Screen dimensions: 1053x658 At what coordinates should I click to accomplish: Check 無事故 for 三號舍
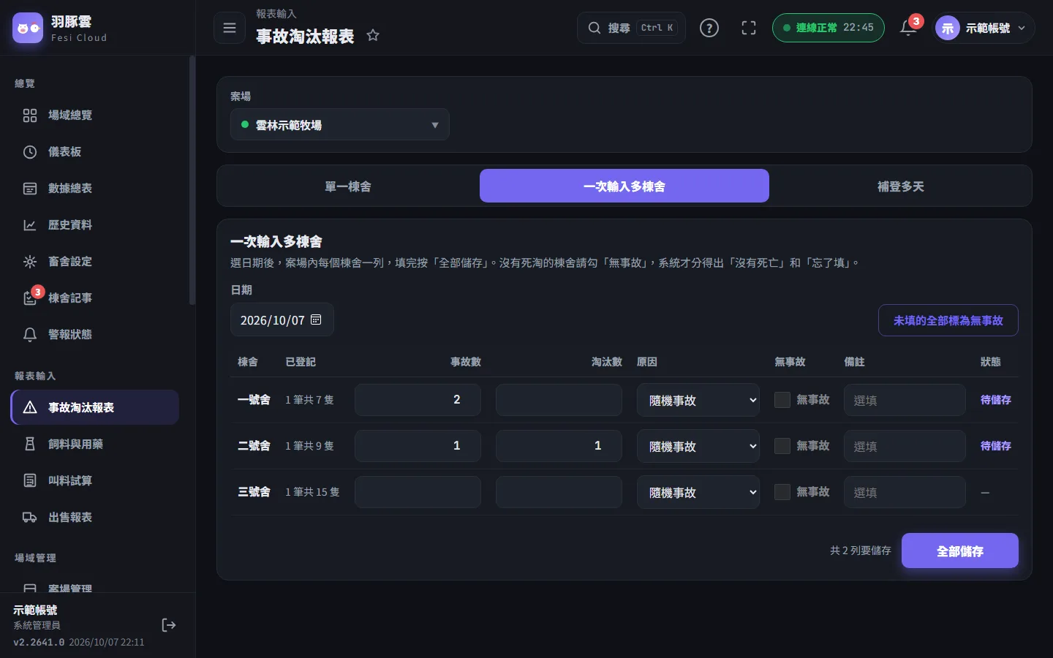pyautogui.click(x=782, y=492)
